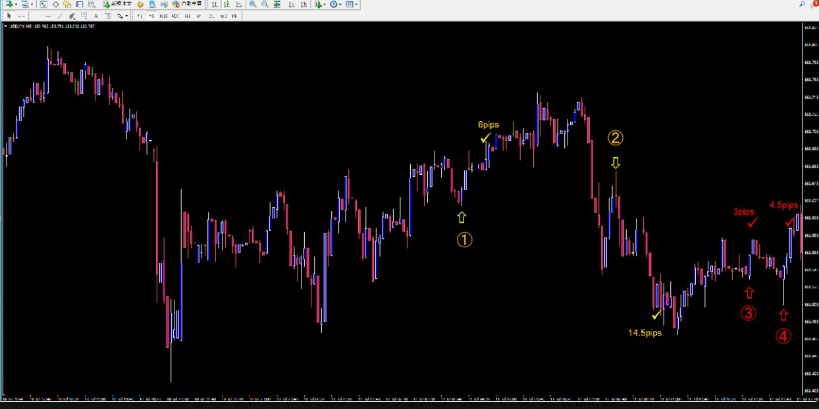Select the Text Label tool
This screenshot has width=819, height=409.
[x=107, y=16]
